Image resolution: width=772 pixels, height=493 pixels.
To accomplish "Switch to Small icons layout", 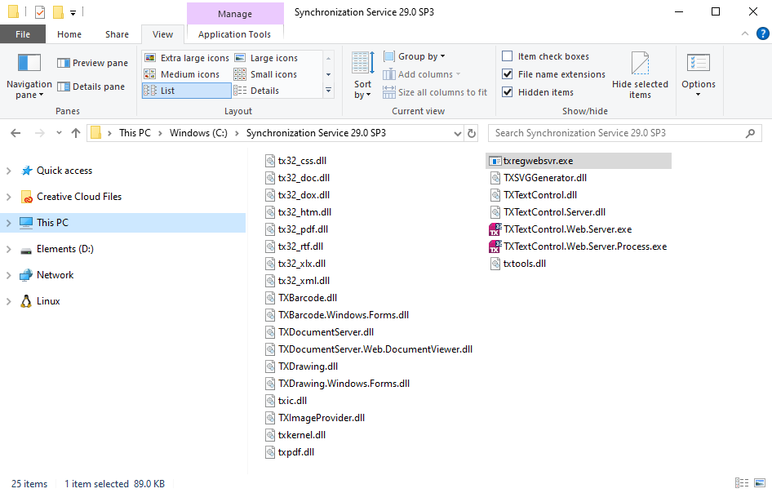I will [266, 74].
